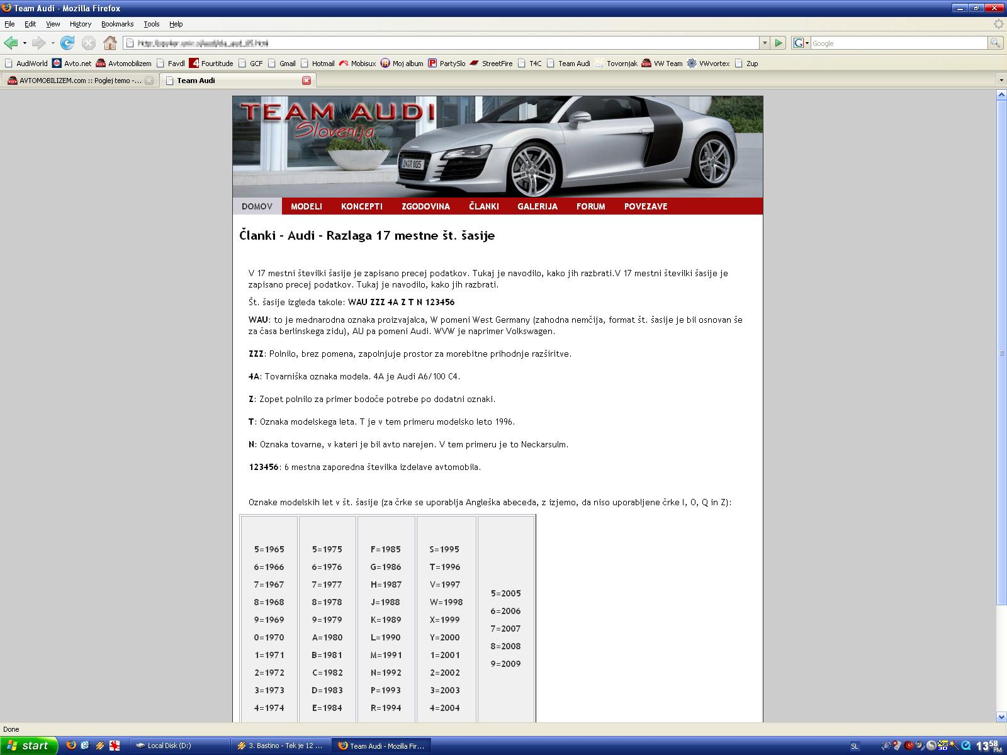Open the StreetFire bookmark
Viewport: 1007px width, 755px height.
click(491, 64)
